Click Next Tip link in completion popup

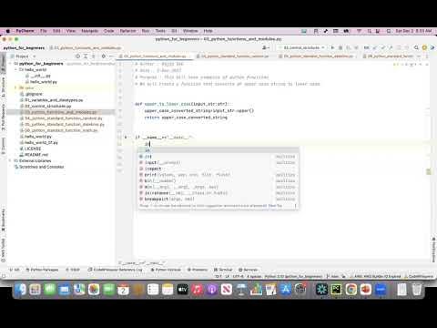(x=275, y=206)
